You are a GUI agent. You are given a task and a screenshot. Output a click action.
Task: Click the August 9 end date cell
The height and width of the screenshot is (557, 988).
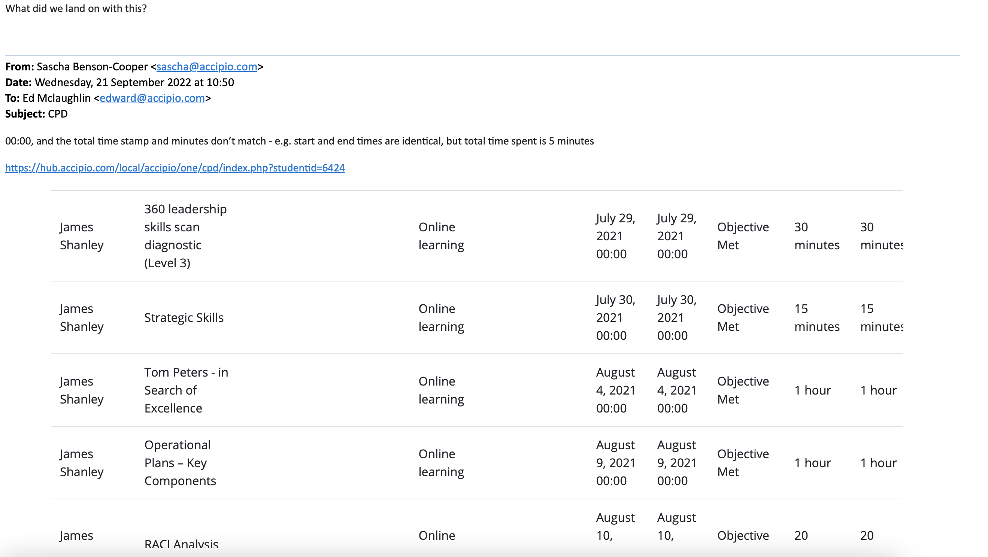[676, 463]
